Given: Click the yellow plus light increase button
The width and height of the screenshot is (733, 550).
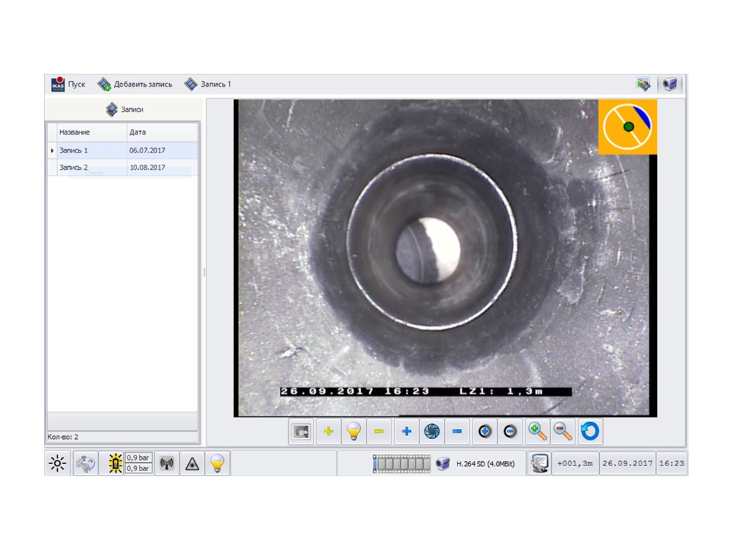Looking at the screenshot, I should tap(329, 432).
